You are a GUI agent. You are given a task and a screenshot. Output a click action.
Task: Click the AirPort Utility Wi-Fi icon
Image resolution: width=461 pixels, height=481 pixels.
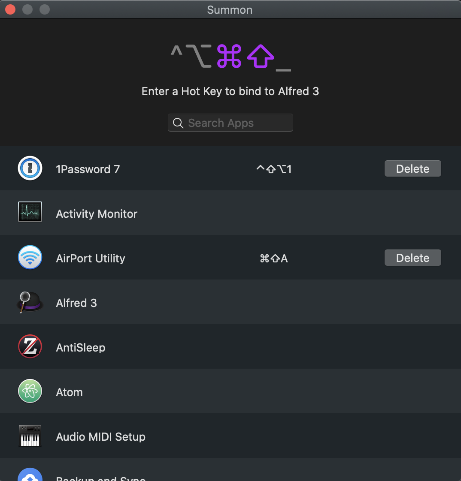pos(30,257)
